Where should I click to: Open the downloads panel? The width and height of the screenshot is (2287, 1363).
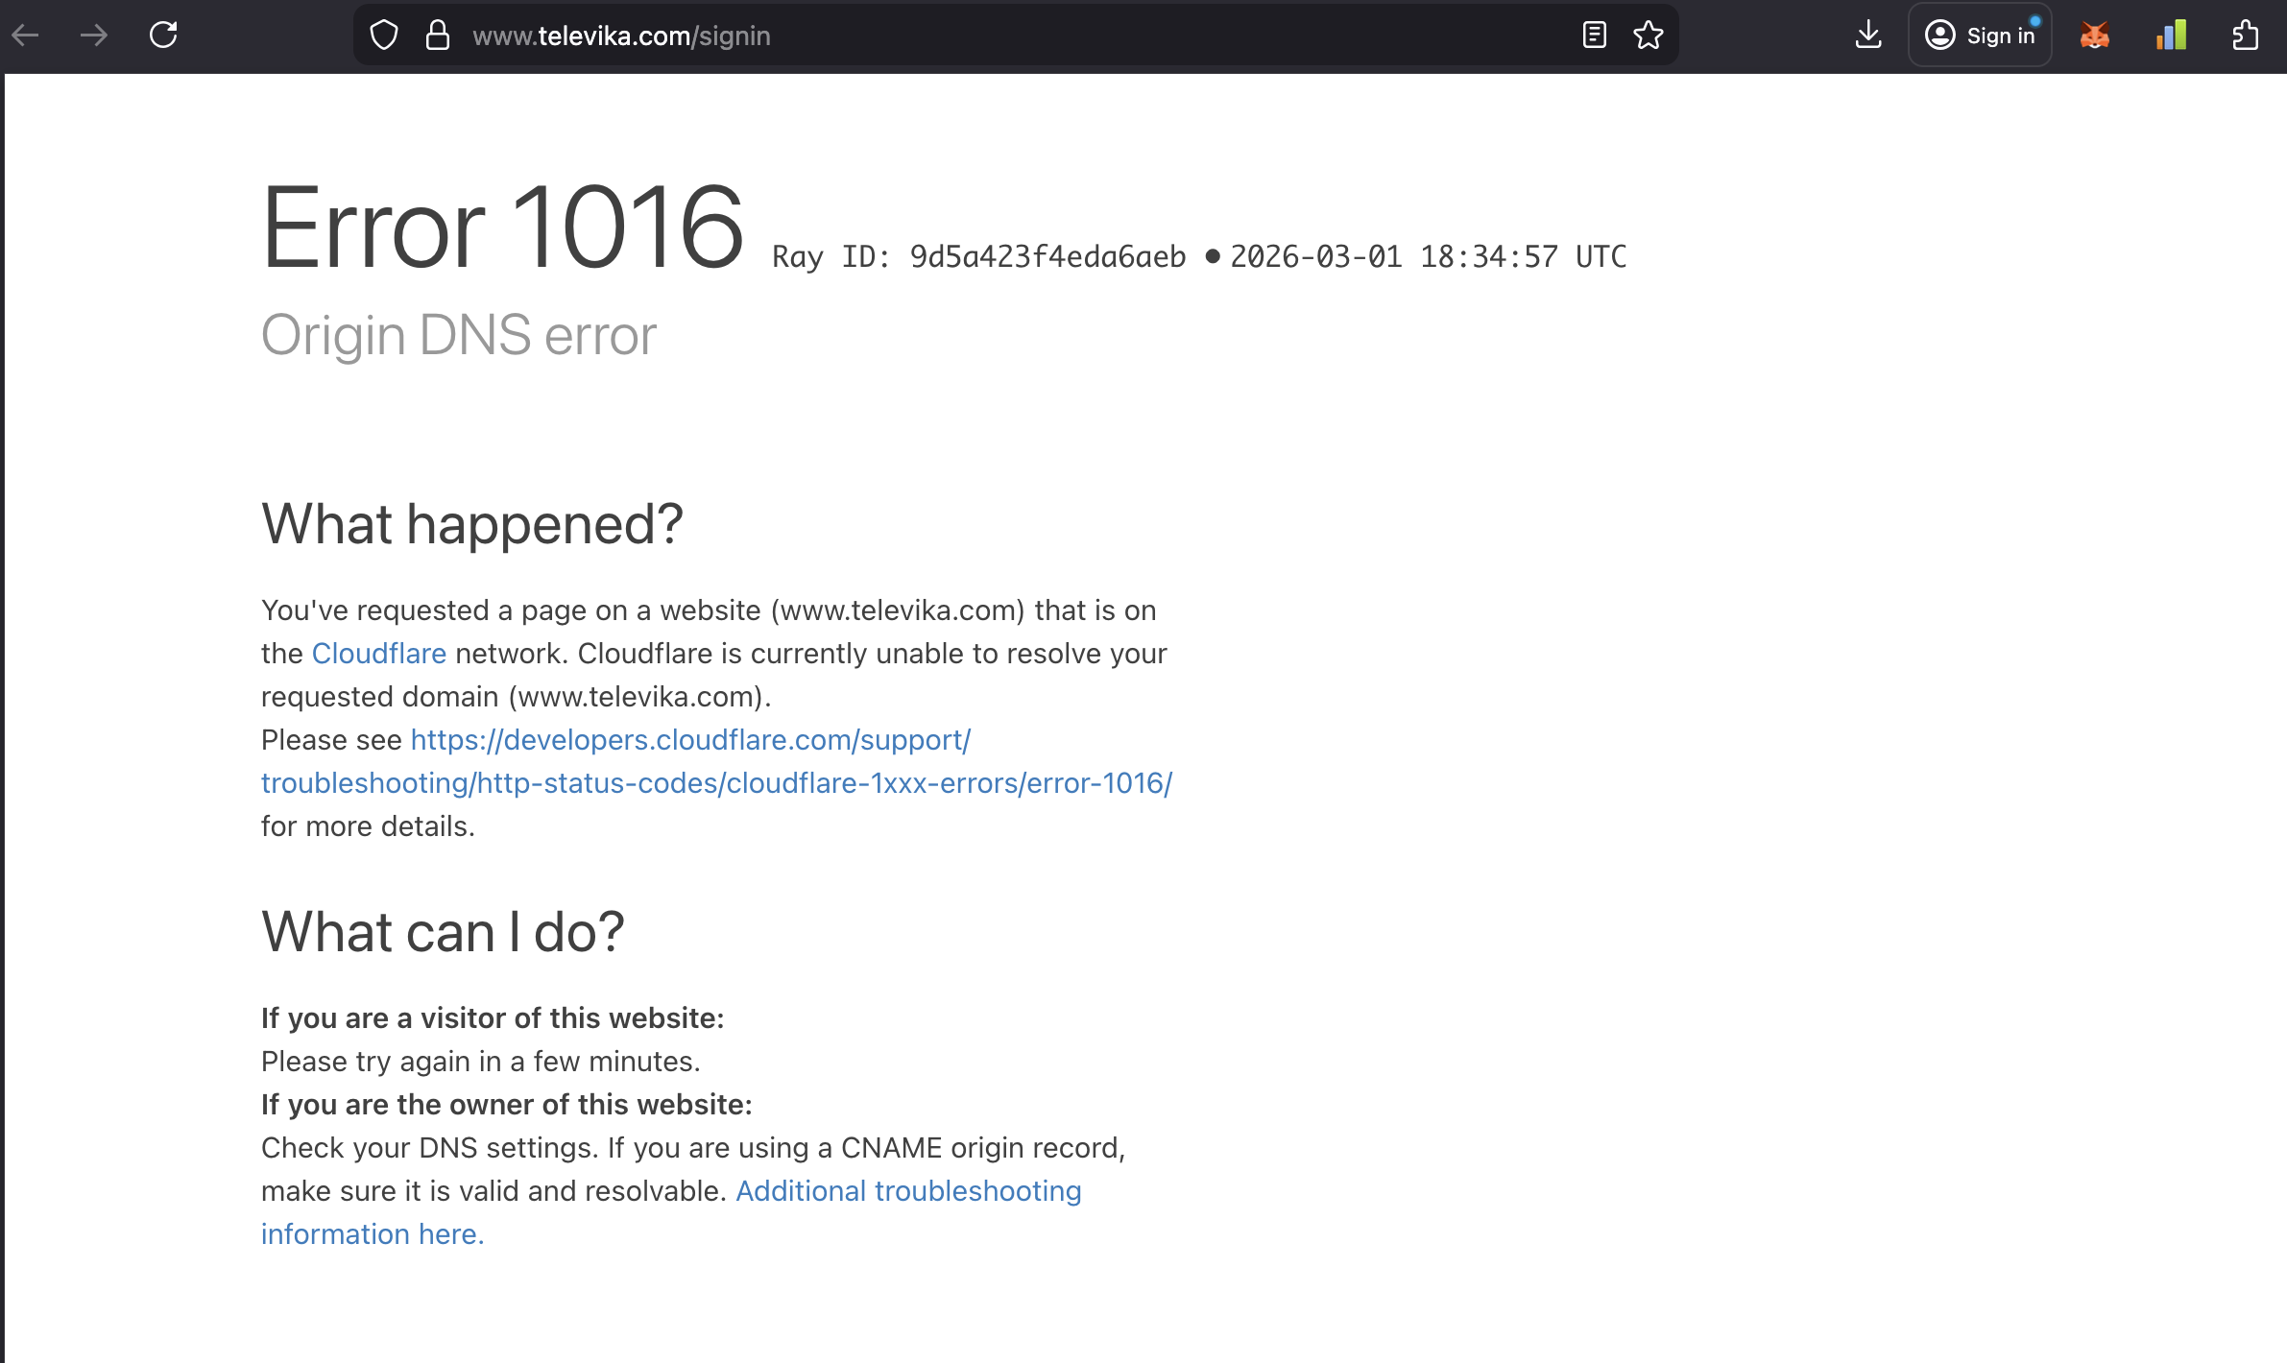1867,36
